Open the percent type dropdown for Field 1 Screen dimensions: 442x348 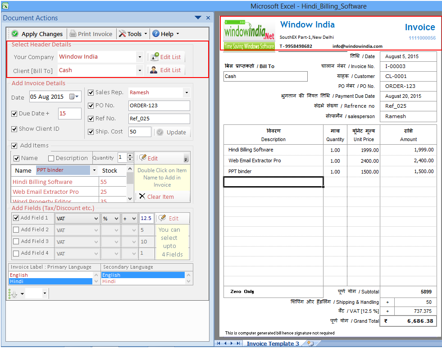[116, 219]
